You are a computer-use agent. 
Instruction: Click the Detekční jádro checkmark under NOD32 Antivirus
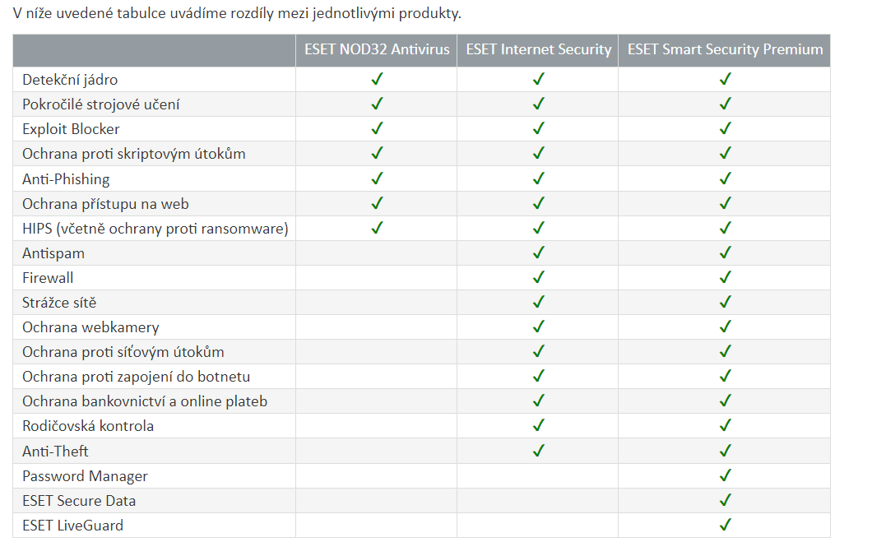pos(377,80)
